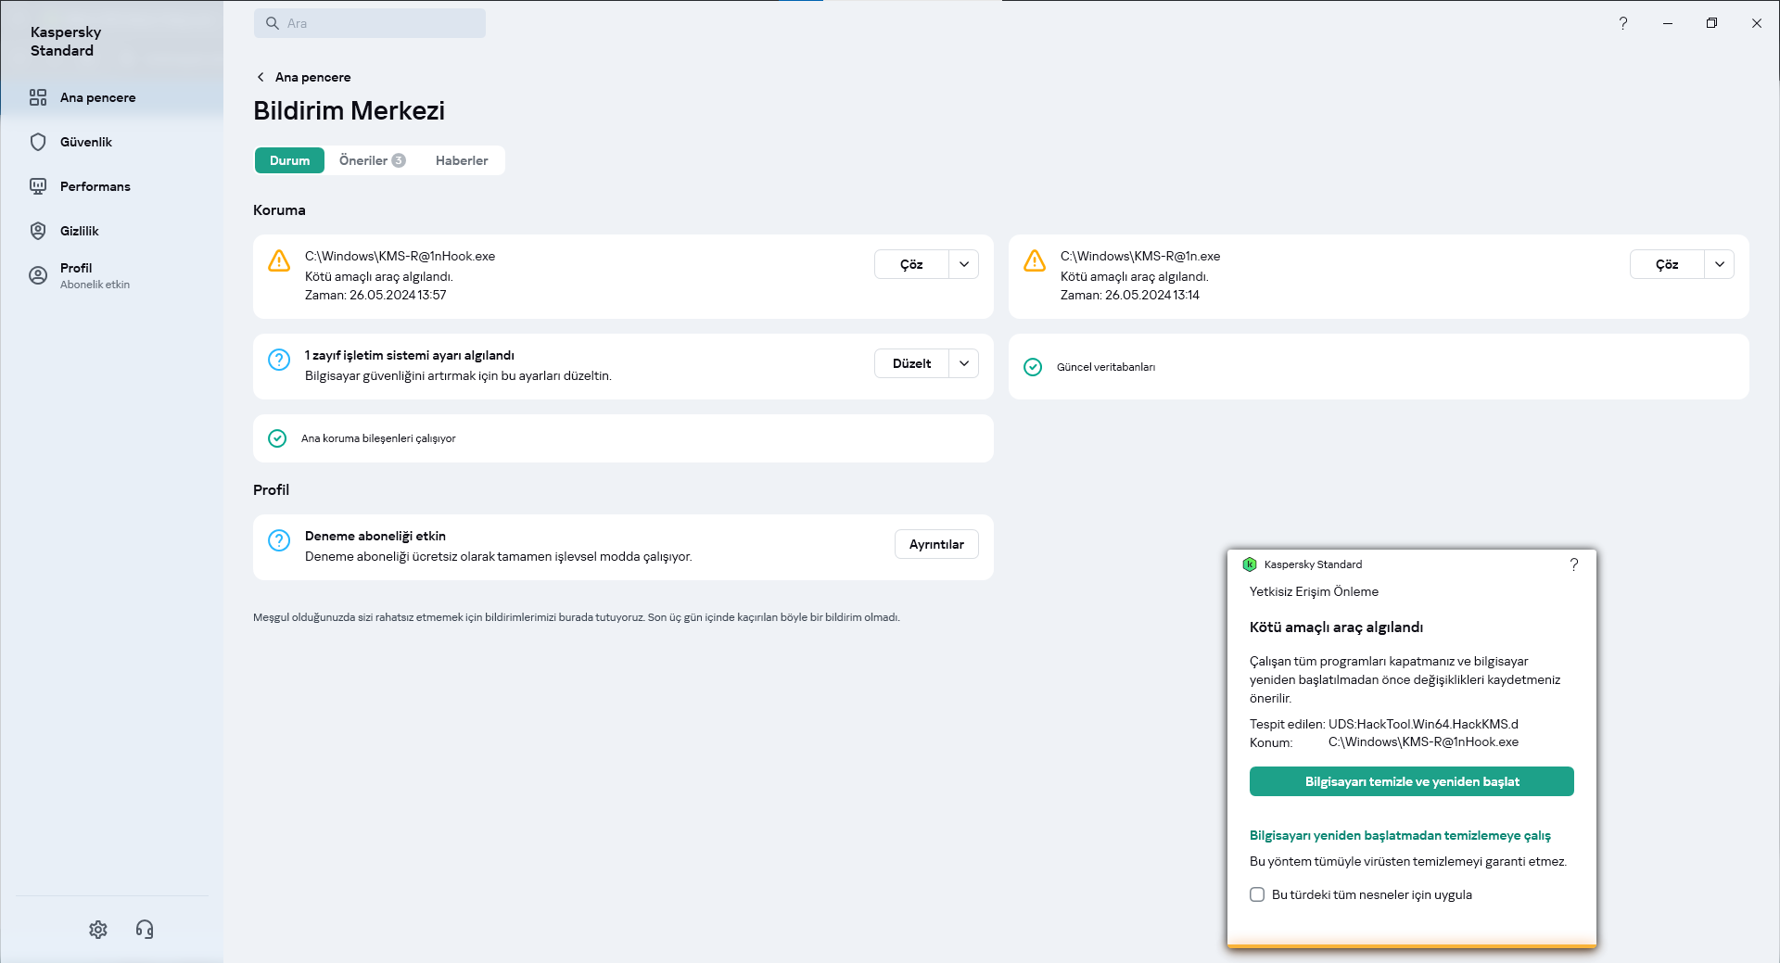This screenshot has height=963, width=1780.
Task: Select the Durum tab
Action: click(289, 160)
